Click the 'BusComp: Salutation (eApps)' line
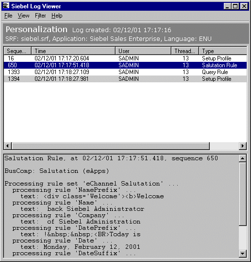 [x=57, y=171]
